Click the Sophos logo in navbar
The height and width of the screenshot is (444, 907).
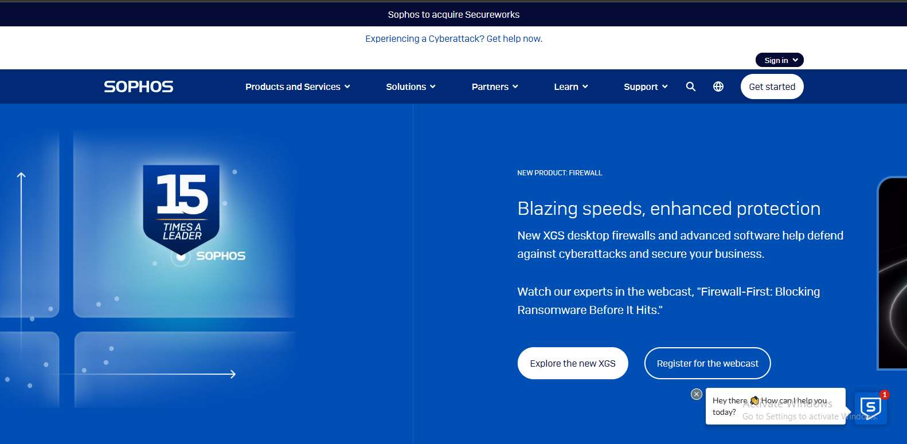point(139,87)
